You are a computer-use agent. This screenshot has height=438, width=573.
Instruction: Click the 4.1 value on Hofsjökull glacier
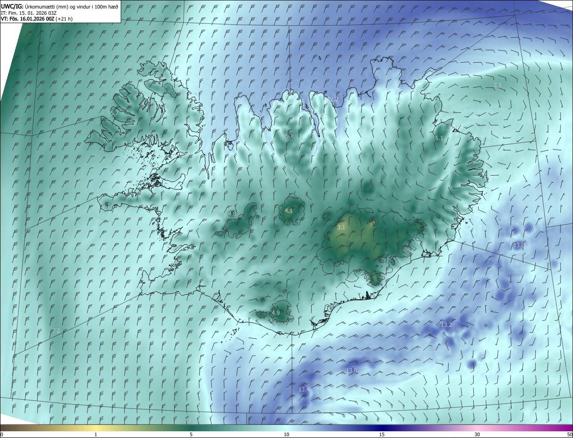(289, 210)
